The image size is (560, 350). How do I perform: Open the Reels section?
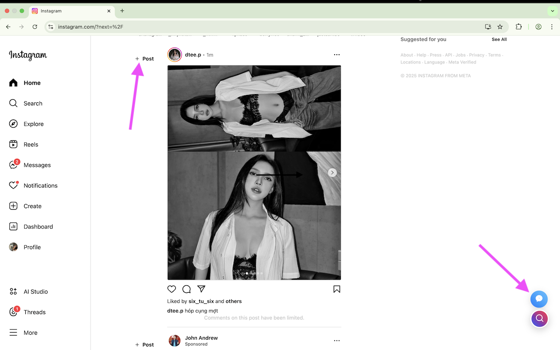31,144
